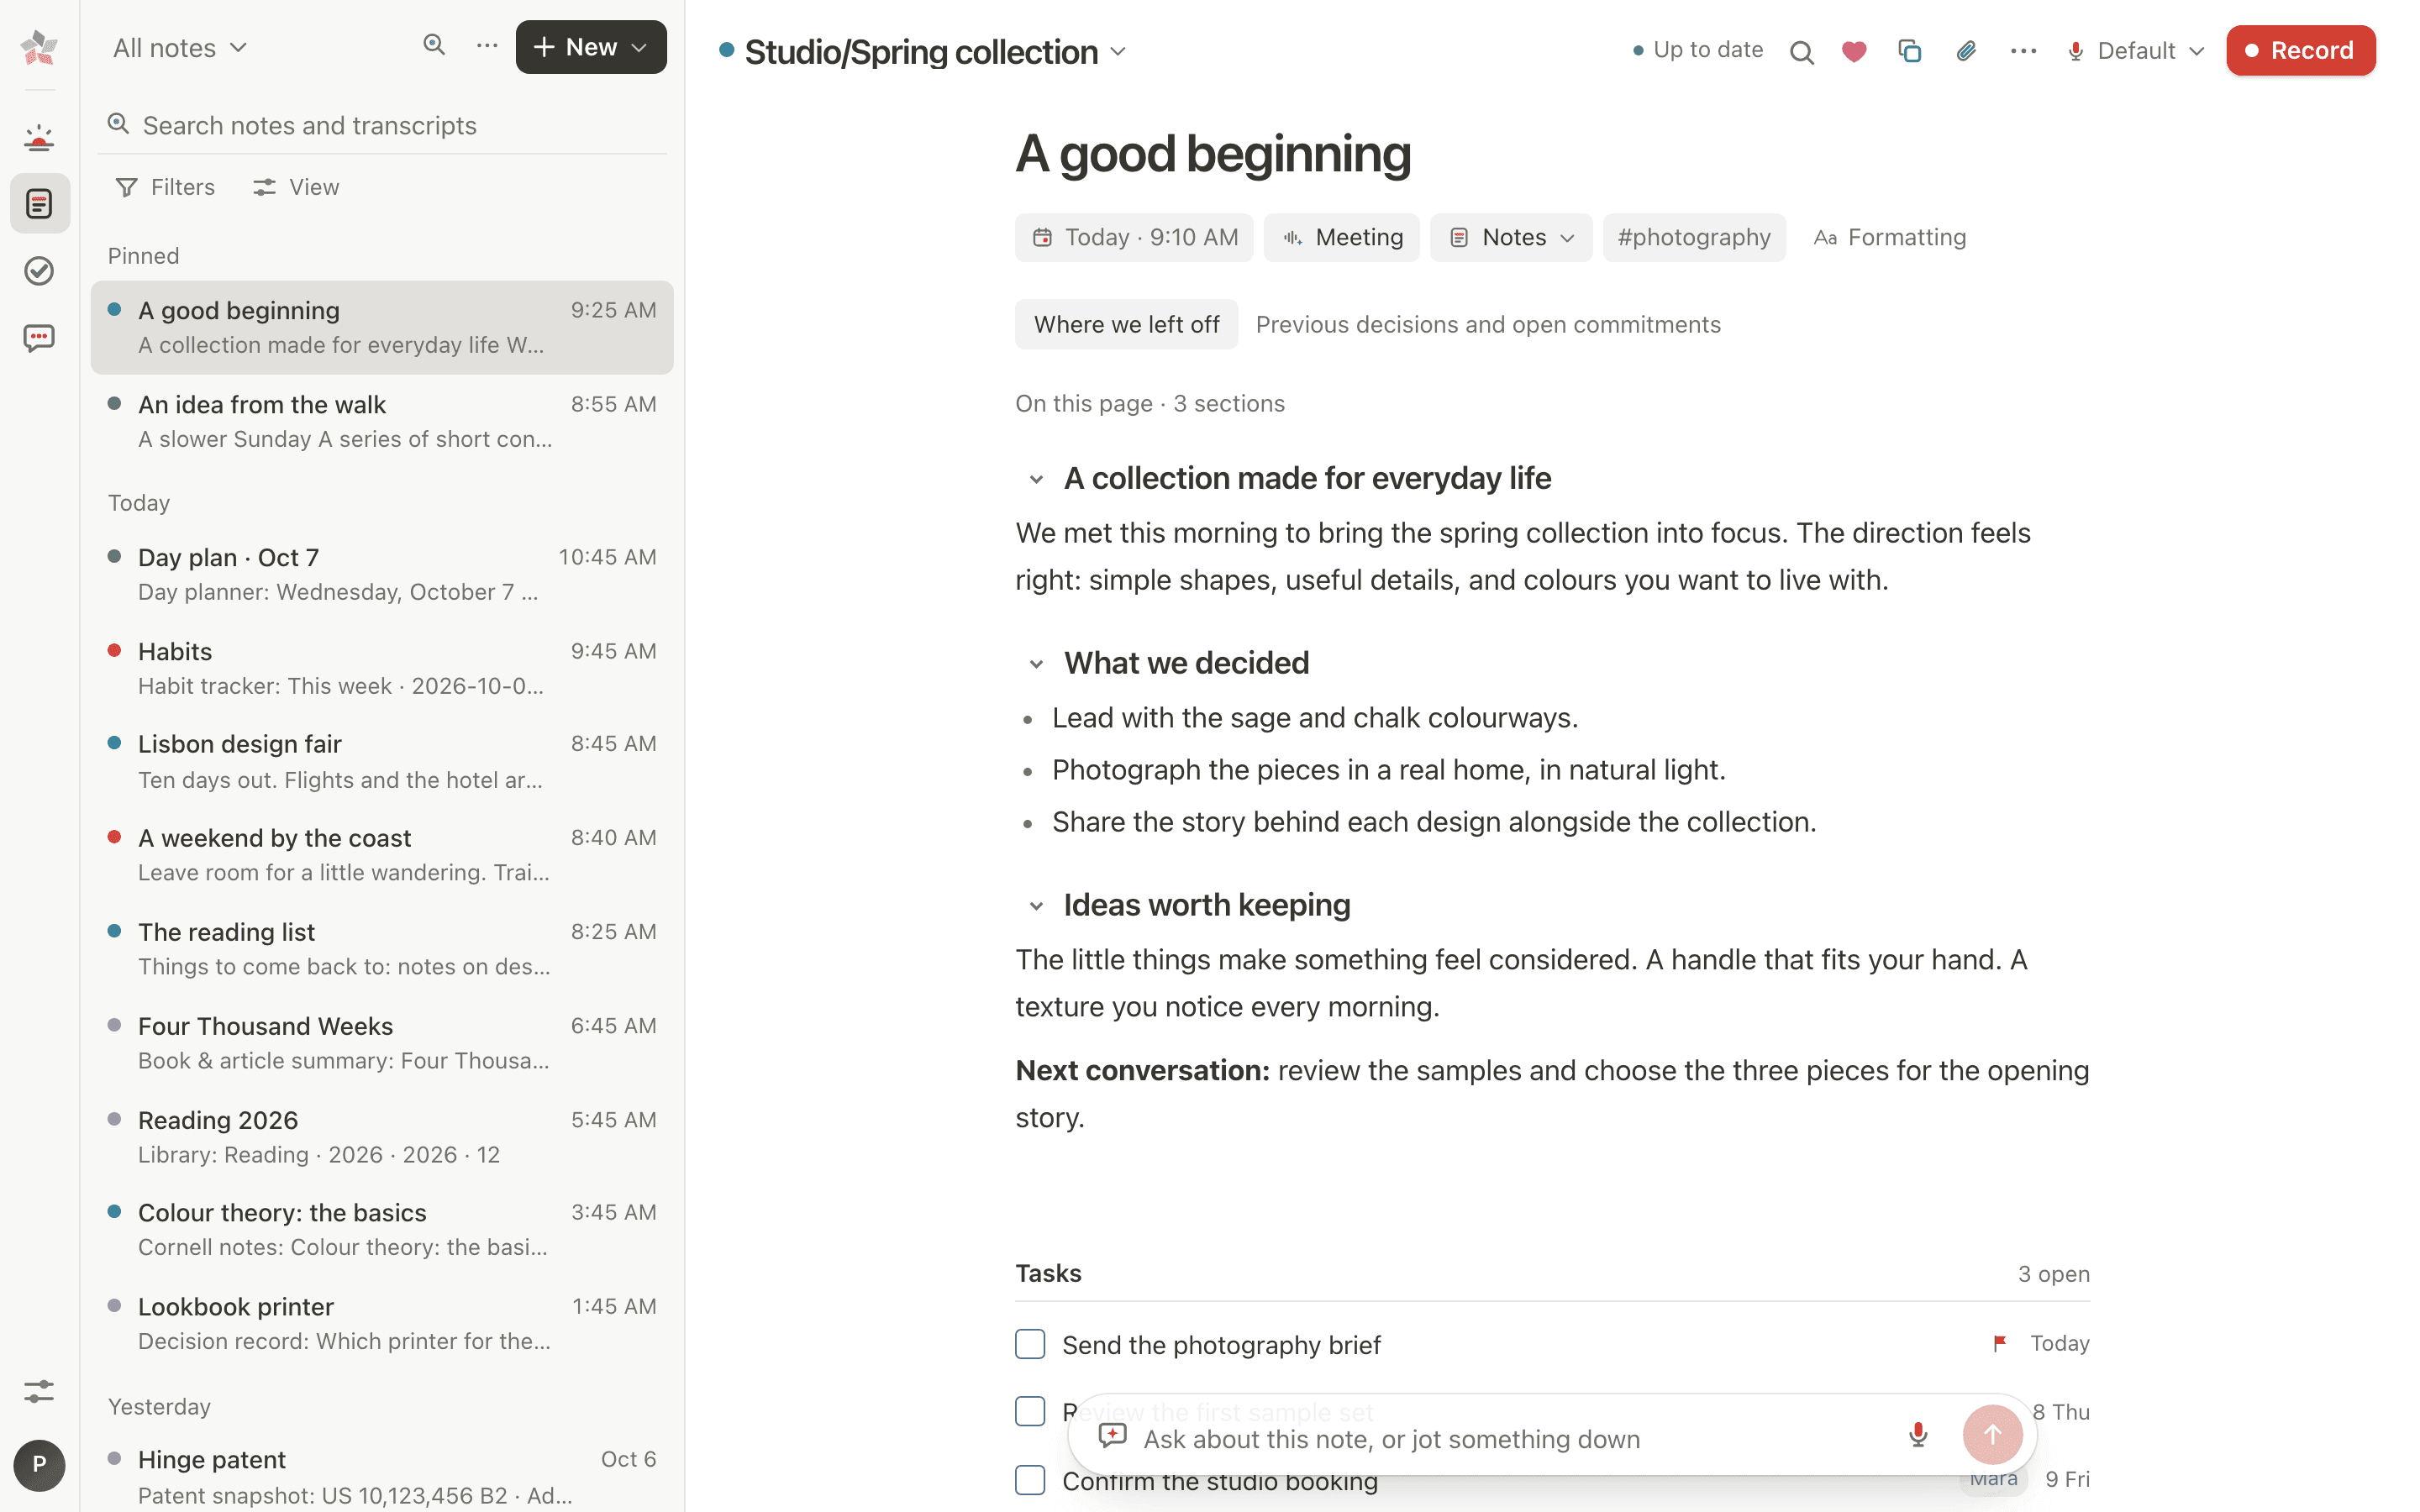Viewport: 2420px width, 1512px height.
Task: Open the sunrise daily view icon
Action: (x=39, y=137)
